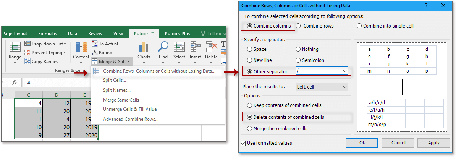Click the Charts icon
This screenshot has width=456, height=157.
click(x=144, y=47)
